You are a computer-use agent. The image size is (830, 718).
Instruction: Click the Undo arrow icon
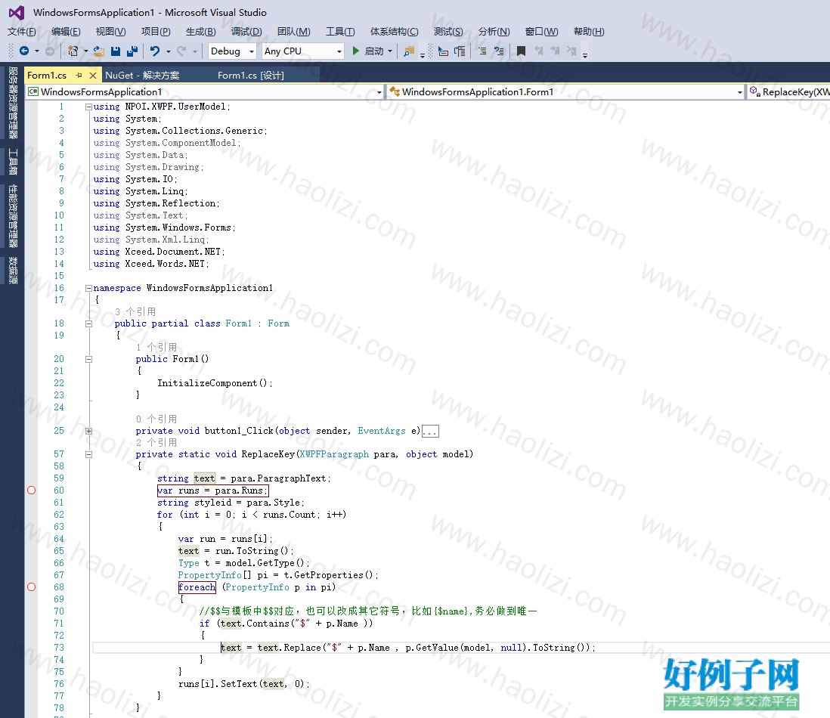(154, 51)
